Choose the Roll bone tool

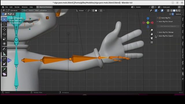[4, 59]
